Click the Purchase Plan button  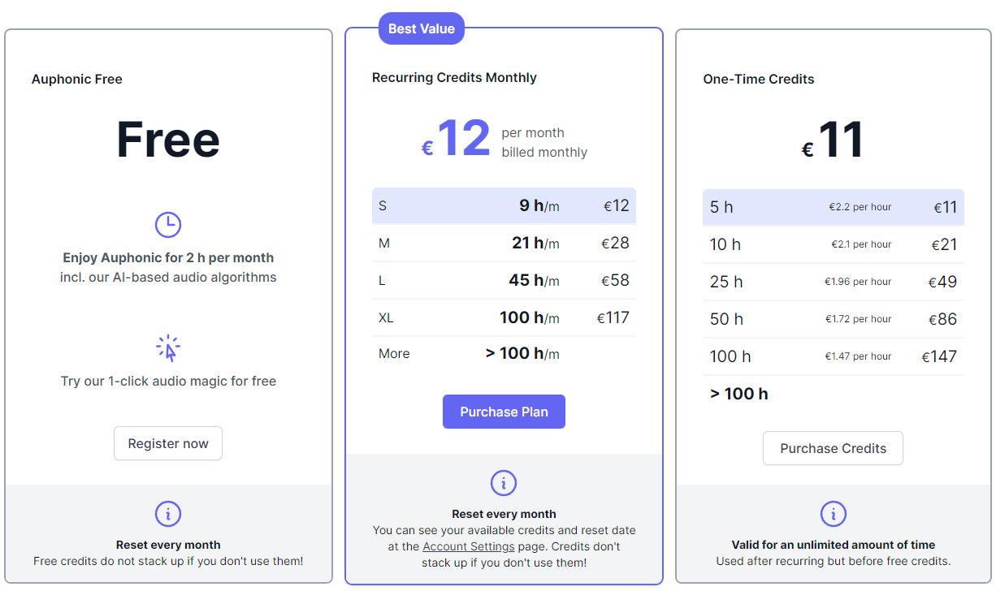504,412
